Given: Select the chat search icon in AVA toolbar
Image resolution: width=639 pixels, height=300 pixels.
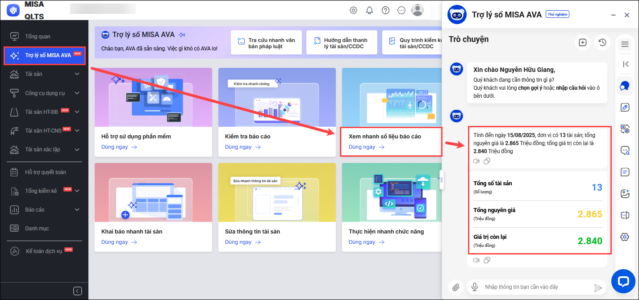Looking at the screenshot, I should pyautogui.click(x=625, y=150).
